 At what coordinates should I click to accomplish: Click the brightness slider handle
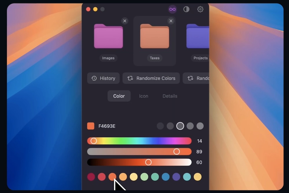tap(148, 162)
